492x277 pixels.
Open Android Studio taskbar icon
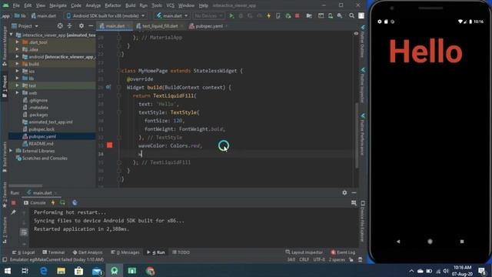(x=115, y=271)
